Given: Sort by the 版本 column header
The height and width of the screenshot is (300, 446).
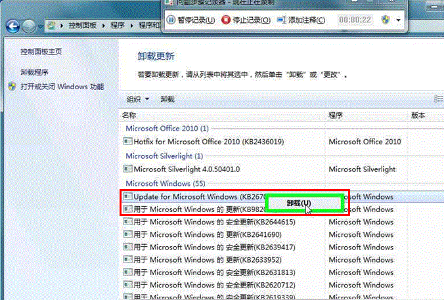Looking at the screenshot, I should (x=418, y=115).
